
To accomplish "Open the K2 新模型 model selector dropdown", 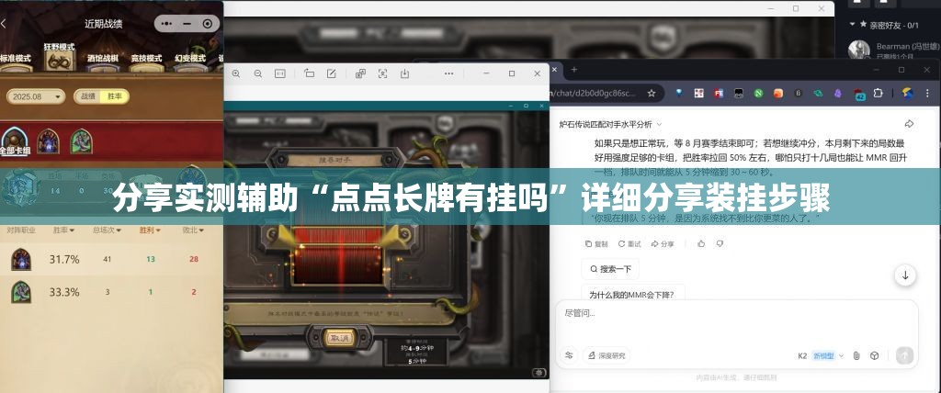I will 821,355.
